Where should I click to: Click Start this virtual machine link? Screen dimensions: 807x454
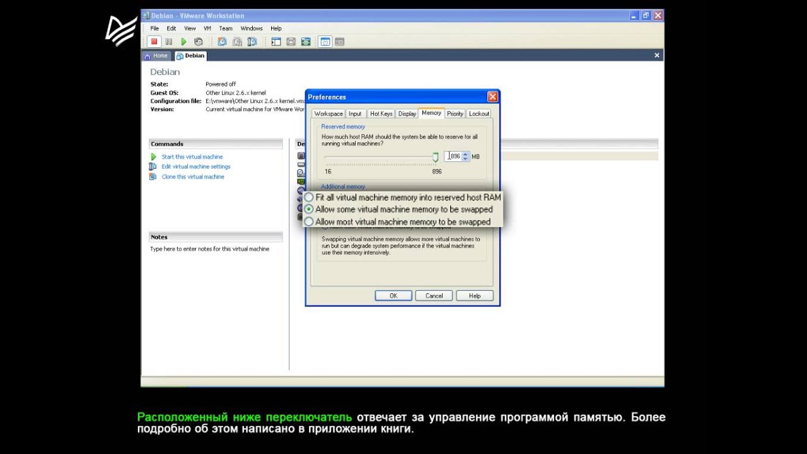coord(192,156)
